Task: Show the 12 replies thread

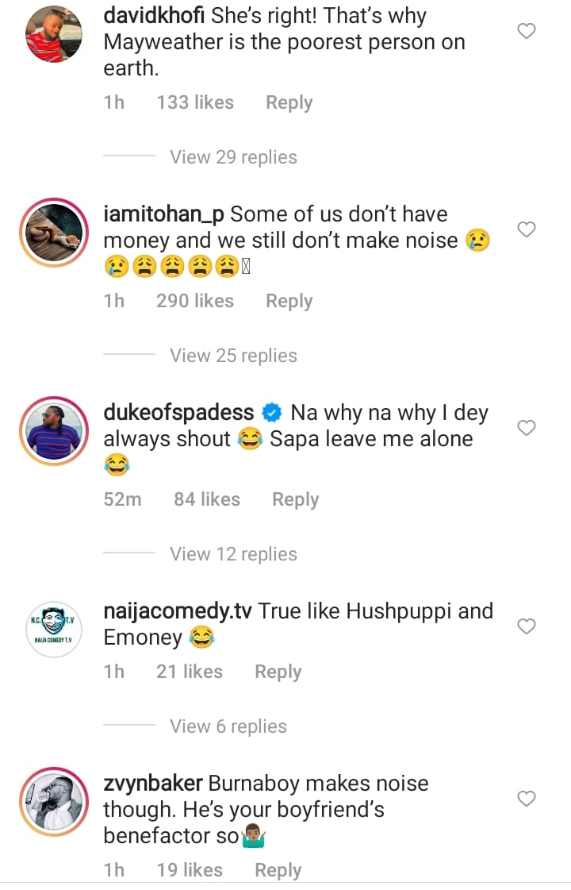Action: [233, 554]
